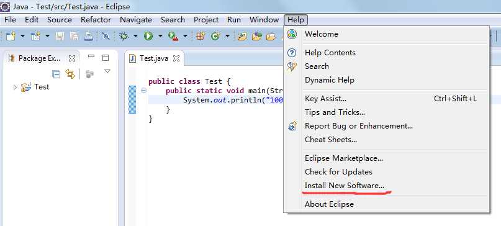
Task: Toggle Link with Editor arrows
Action: coord(70,74)
